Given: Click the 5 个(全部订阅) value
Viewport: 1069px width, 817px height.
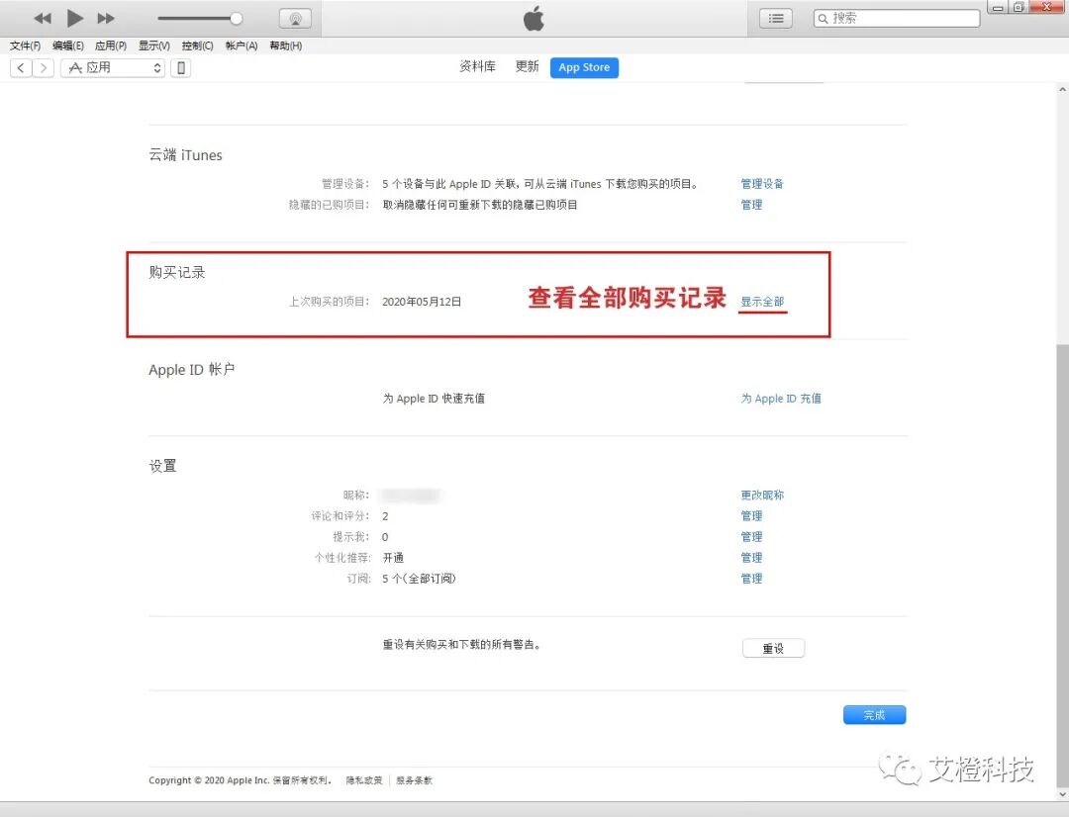Looking at the screenshot, I should click(419, 579).
